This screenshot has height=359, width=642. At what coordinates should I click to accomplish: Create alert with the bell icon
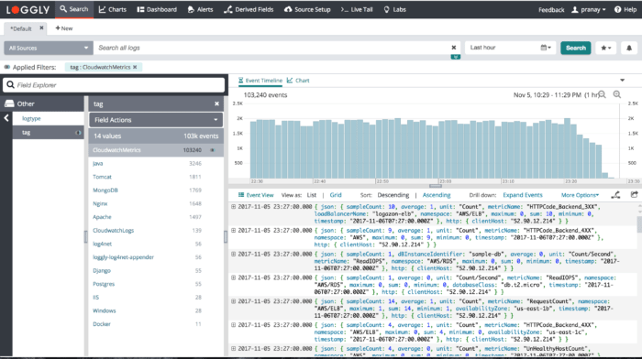coord(629,48)
